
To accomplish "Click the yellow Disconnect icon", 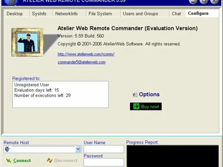I will coord(50,161).
